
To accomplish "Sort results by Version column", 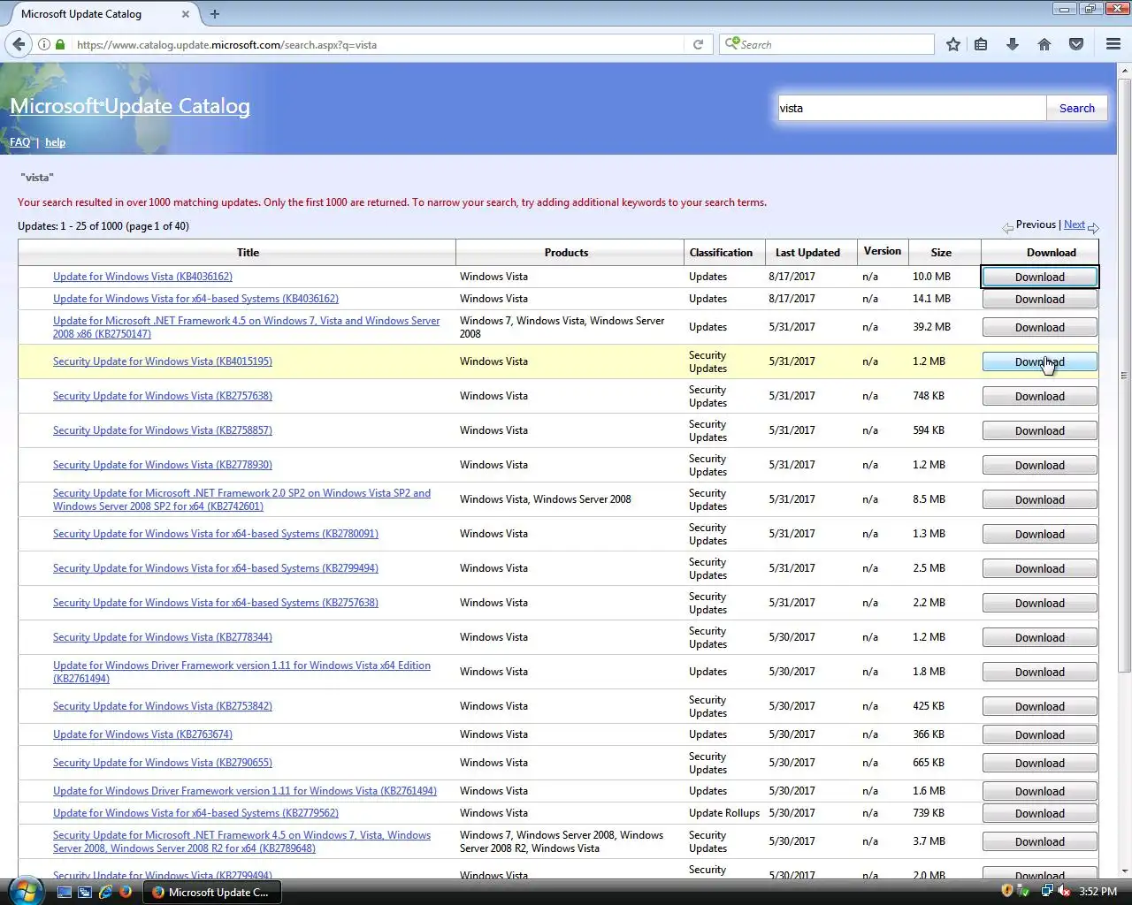I will click(x=882, y=251).
